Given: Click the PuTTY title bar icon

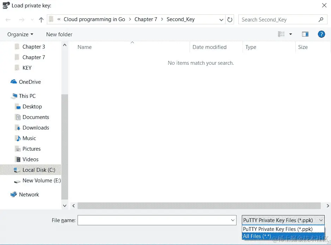Looking at the screenshot, I should pyautogui.click(x=6, y=5).
